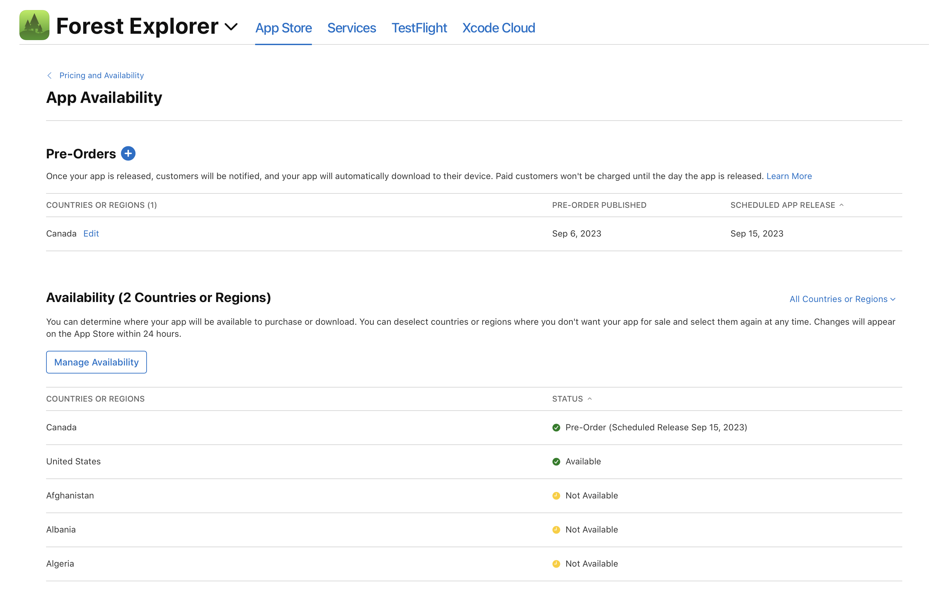The width and height of the screenshot is (941, 592).
Task: Open the Forest Explorer app switcher chevron
Action: pos(231,27)
